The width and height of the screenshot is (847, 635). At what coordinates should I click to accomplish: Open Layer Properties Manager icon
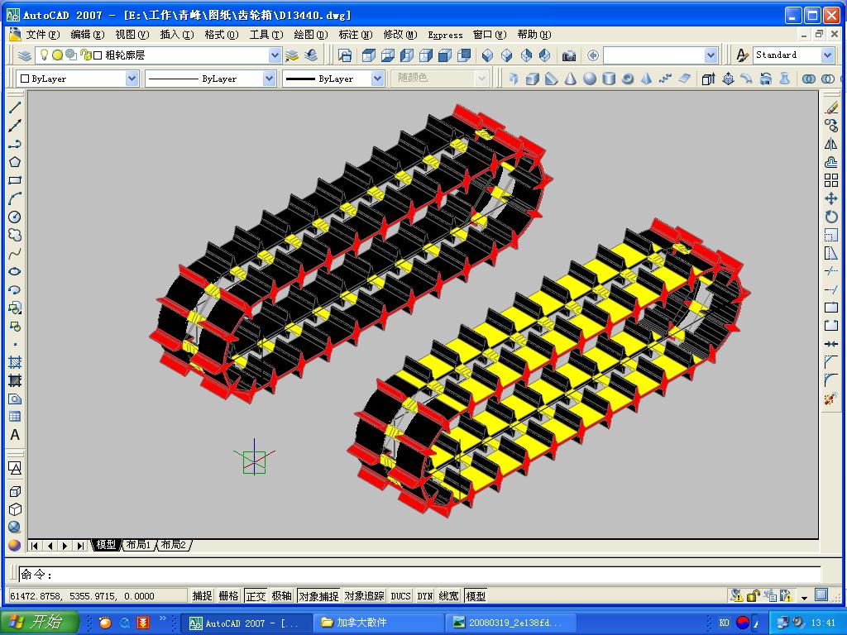(24, 55)
